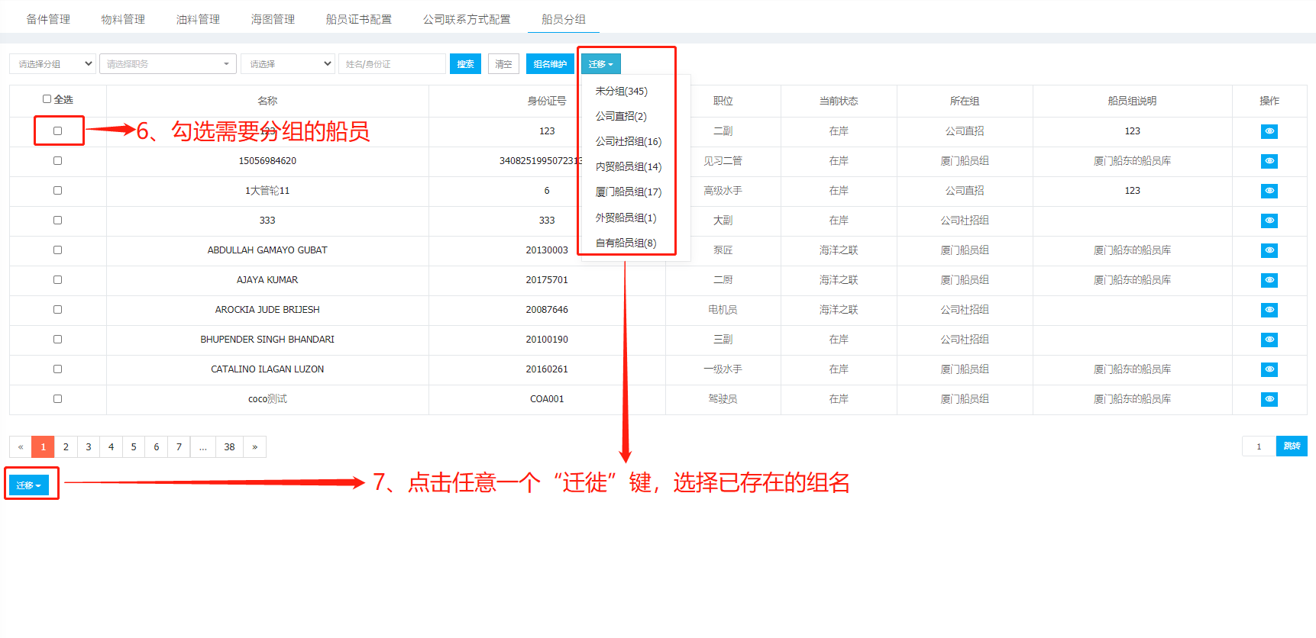Pick 内贸船员组(14) option
Viewport: 1316px width, 638px height.
[629, 166]
